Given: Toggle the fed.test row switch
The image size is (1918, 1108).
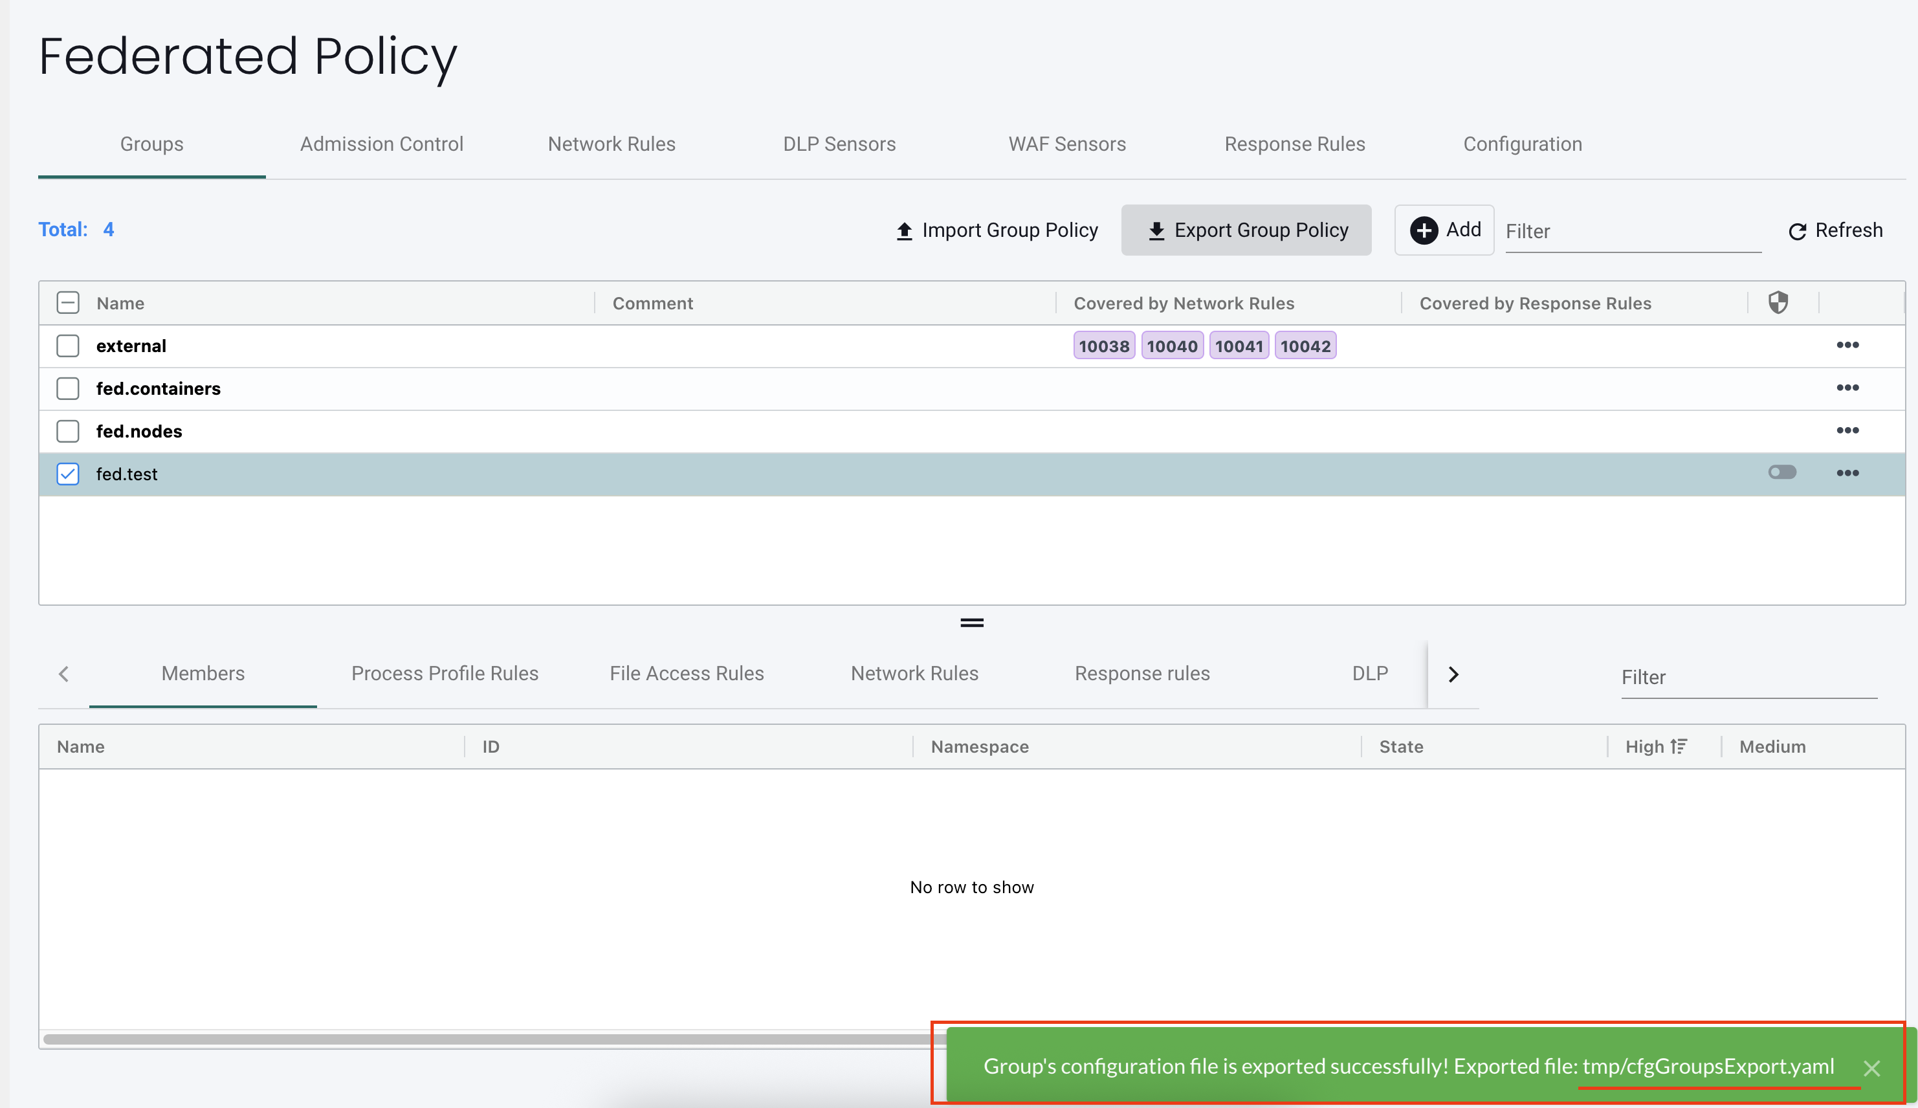Looking at the screenshot, I should [1782, 472].
